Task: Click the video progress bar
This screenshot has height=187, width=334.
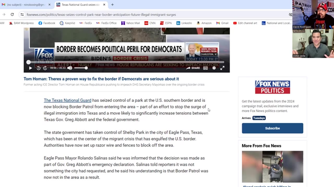Action: 126,62
